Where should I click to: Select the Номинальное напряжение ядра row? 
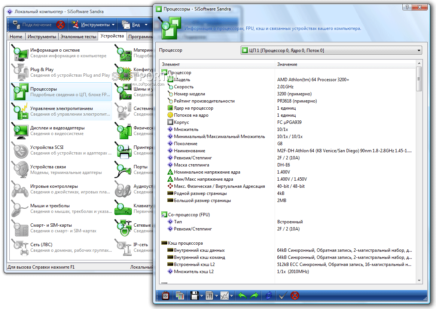point(288,172)
